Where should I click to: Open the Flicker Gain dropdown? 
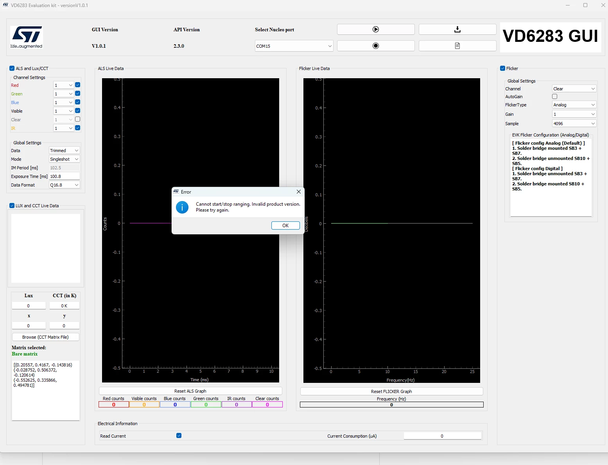[x=574, y=114]
